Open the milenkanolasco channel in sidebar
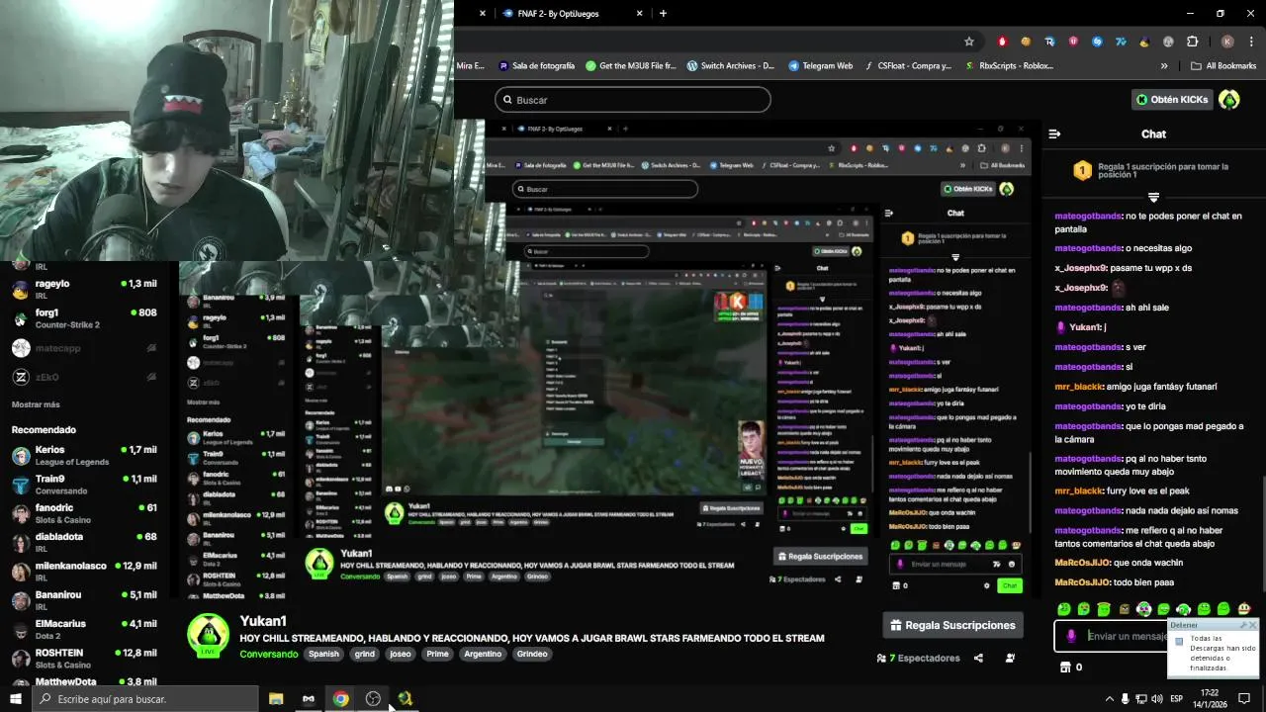The width and height of the screenshot is (1266, 712). [84, 571]
